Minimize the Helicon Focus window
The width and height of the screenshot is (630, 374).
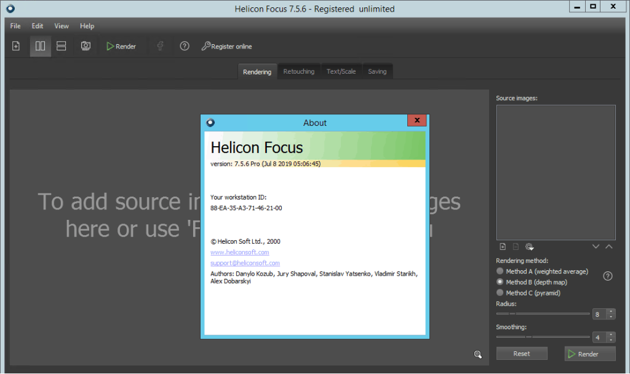click(x=577, y=7)
